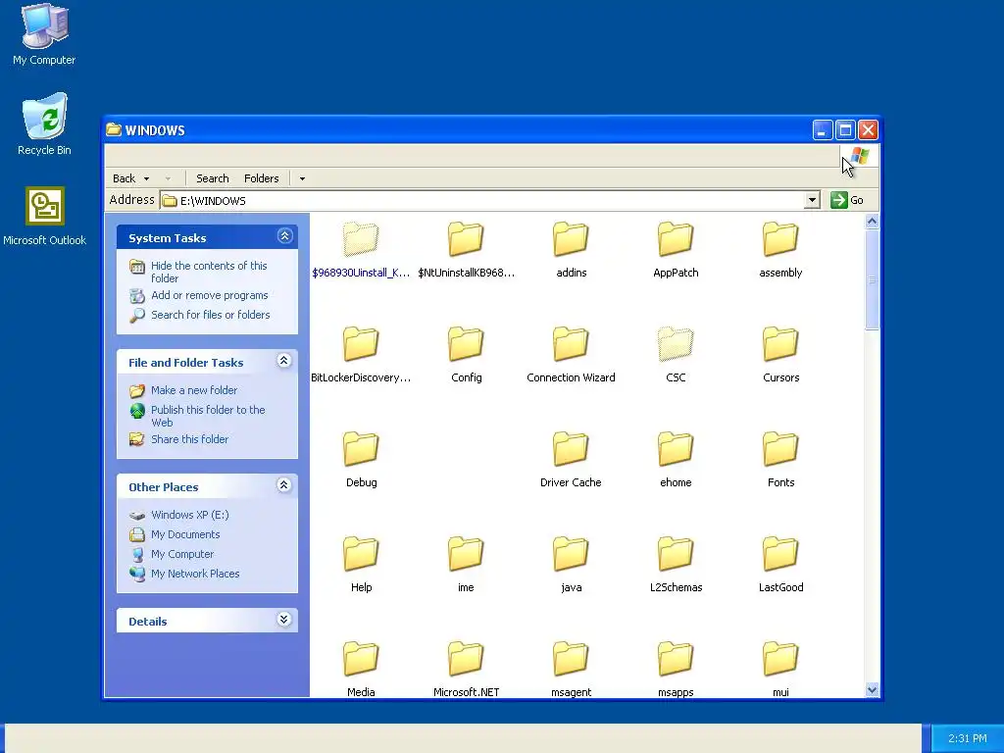Click Add or remove programs link
Screen dimensions: 1004x753
coord(210,295)
